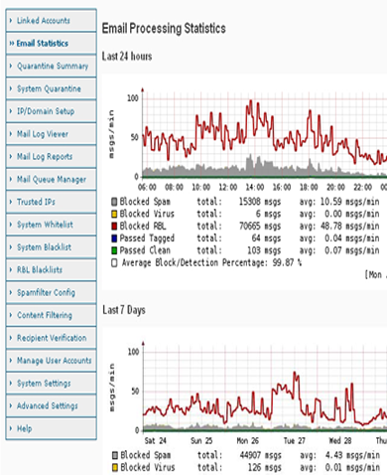Click the 48.78 msgs/min average value

click(x=349, y=227)
